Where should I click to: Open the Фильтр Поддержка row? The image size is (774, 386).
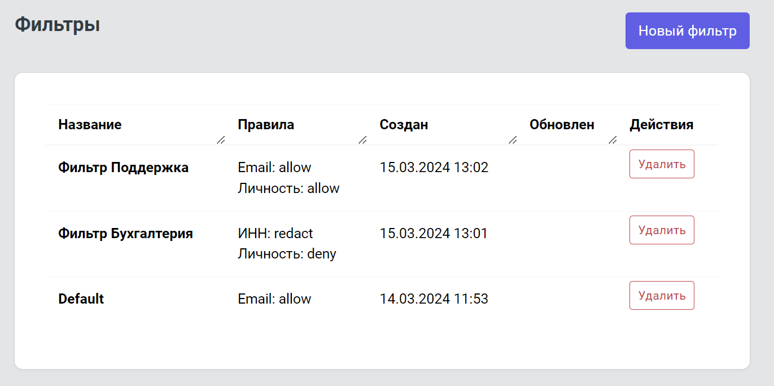coord(123,168)
